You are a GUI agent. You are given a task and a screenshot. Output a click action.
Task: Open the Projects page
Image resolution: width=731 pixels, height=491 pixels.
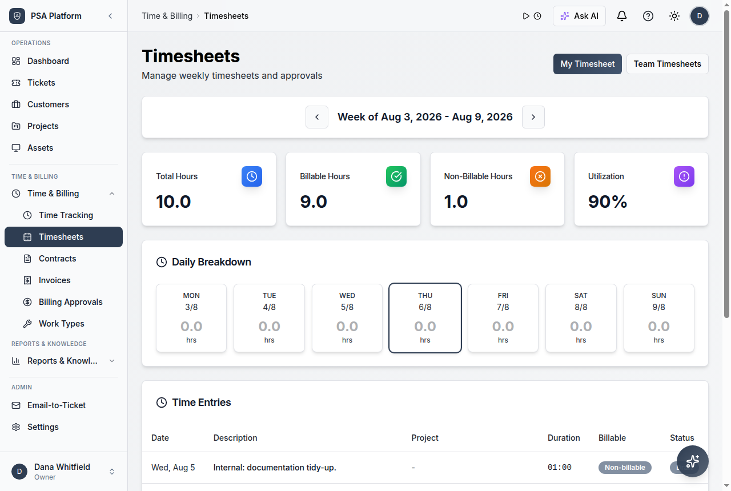pyautogui.click(x=63, y=126)
